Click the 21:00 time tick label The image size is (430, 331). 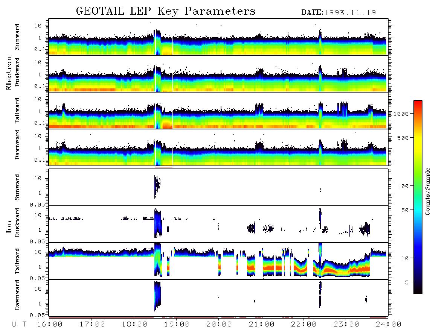pyautogui.click(x=262, y=324)
